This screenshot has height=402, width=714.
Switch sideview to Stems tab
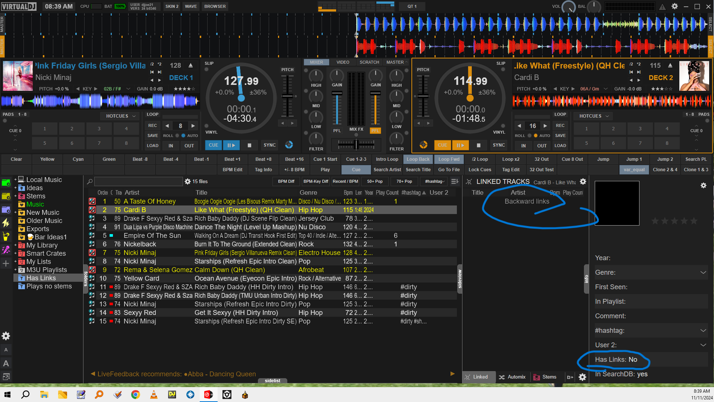point(545,377)
